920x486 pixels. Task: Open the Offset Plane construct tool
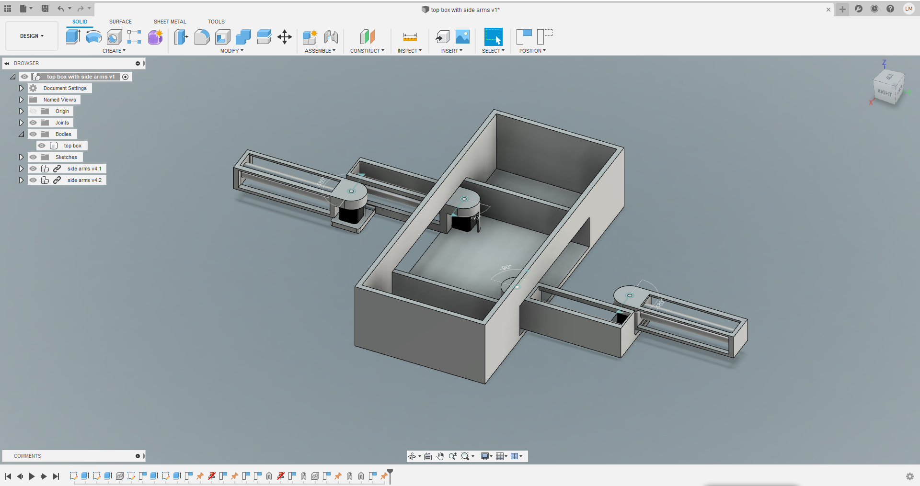pyautogui.click(x=367, y=37)
